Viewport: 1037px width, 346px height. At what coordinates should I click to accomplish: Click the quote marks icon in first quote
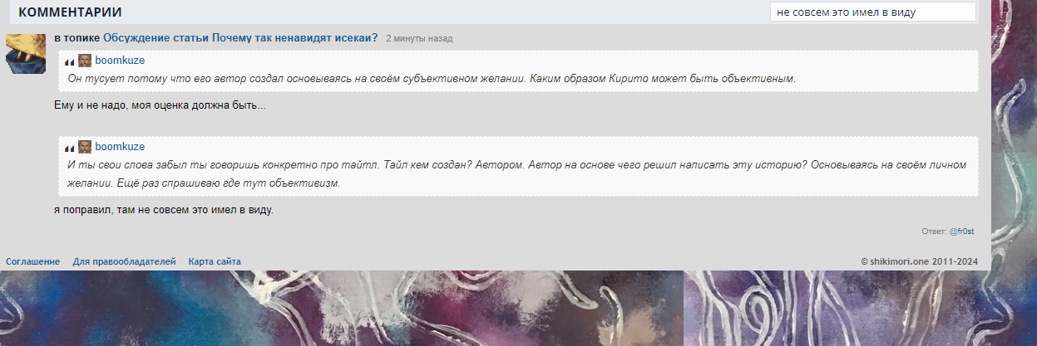[70, 61]
